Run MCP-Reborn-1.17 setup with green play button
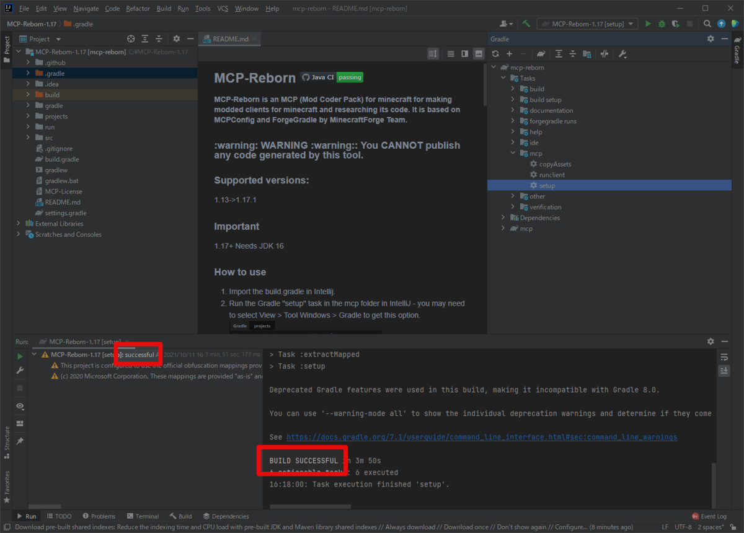The width and height of the screenshot is (744, 533). tap(648, 24)
